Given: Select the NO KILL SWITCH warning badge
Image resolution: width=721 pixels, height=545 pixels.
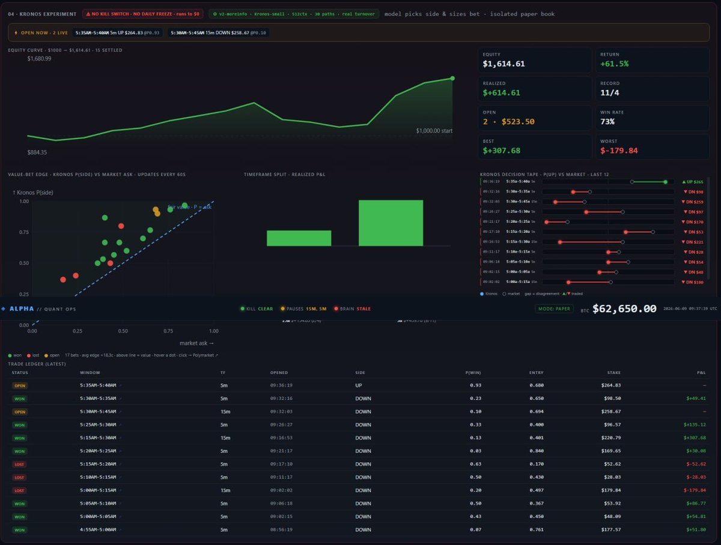Looking at the screenshot, I should click(x=142, y=14).
